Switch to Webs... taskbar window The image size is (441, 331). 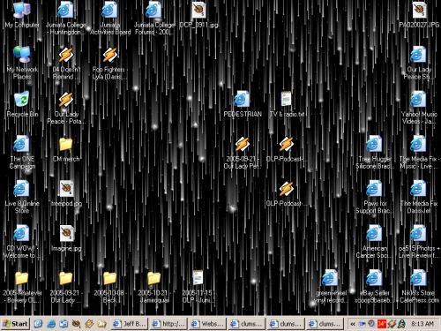click(x=207, y=324)
